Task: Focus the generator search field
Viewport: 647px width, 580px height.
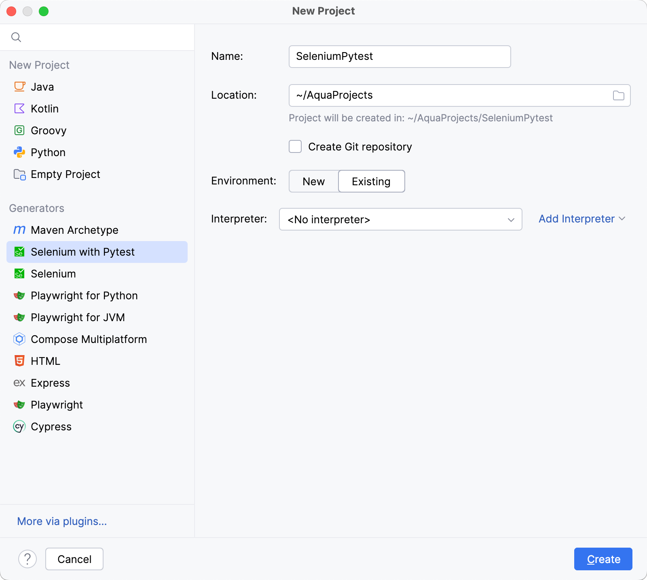Action: pyautogui.click(x=97, y=37)
